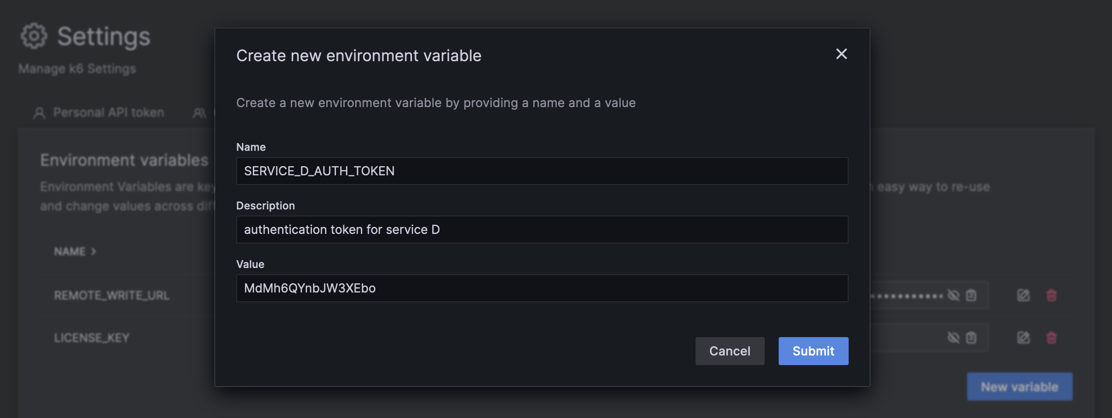Click the New variable button
This screenshot has height=418, width=1112.
click(x=1019, y=387)
